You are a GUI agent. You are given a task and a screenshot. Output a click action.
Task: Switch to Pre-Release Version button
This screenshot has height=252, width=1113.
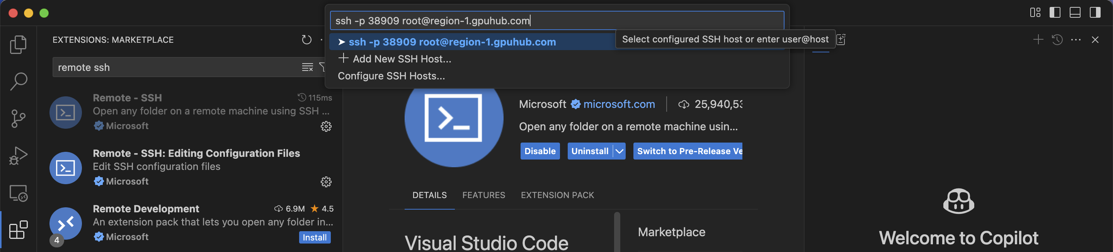[x=688, y=151]
